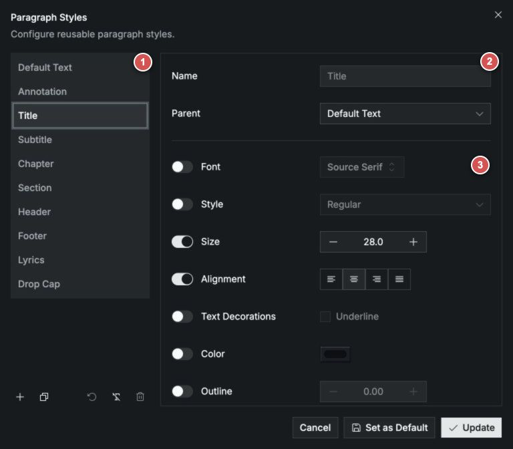
Task: Choose left text alignment
Action: 331,279
